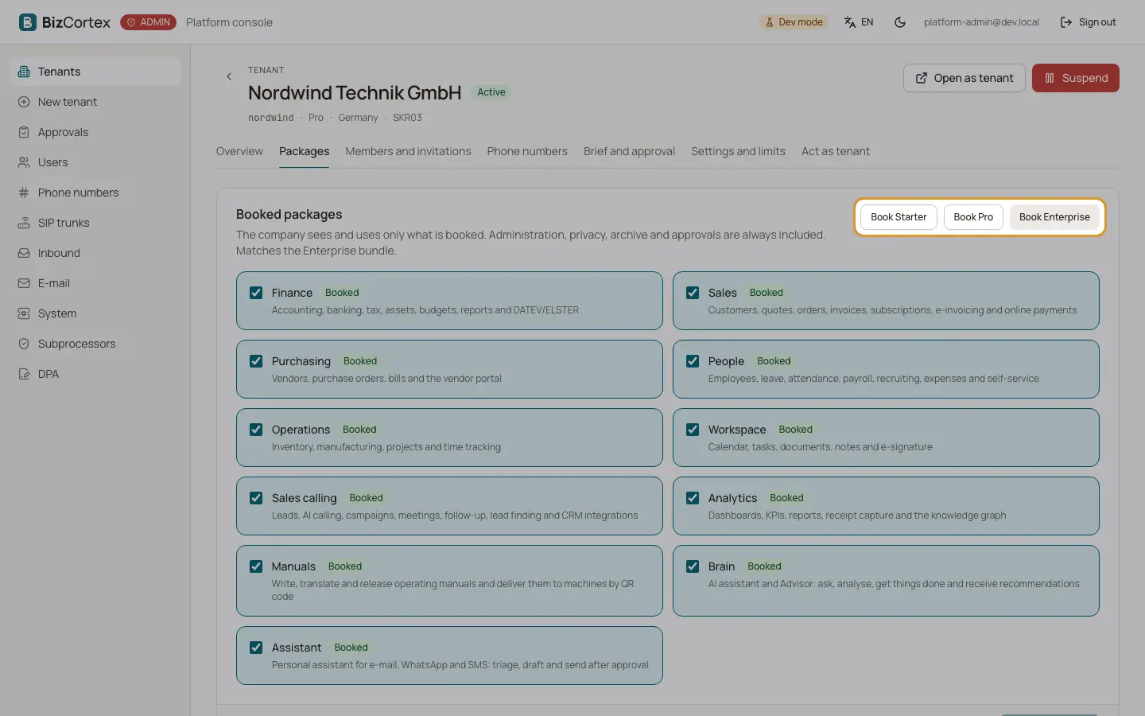Viewport: 1145px width, 716px height.
Task: Click the Book Starter button
Action: click(x=899, y=217)
